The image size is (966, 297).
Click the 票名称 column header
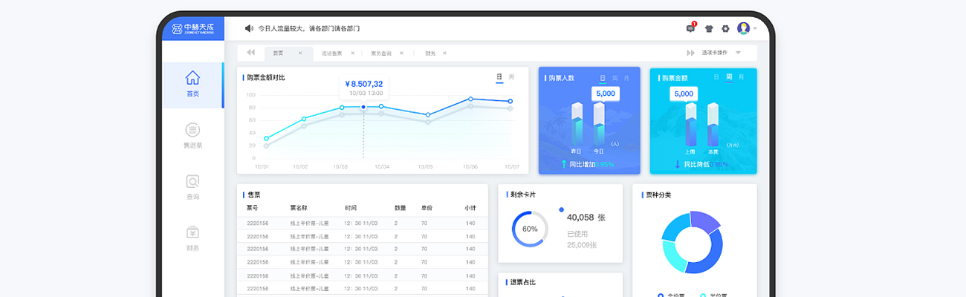click(298, 208)
